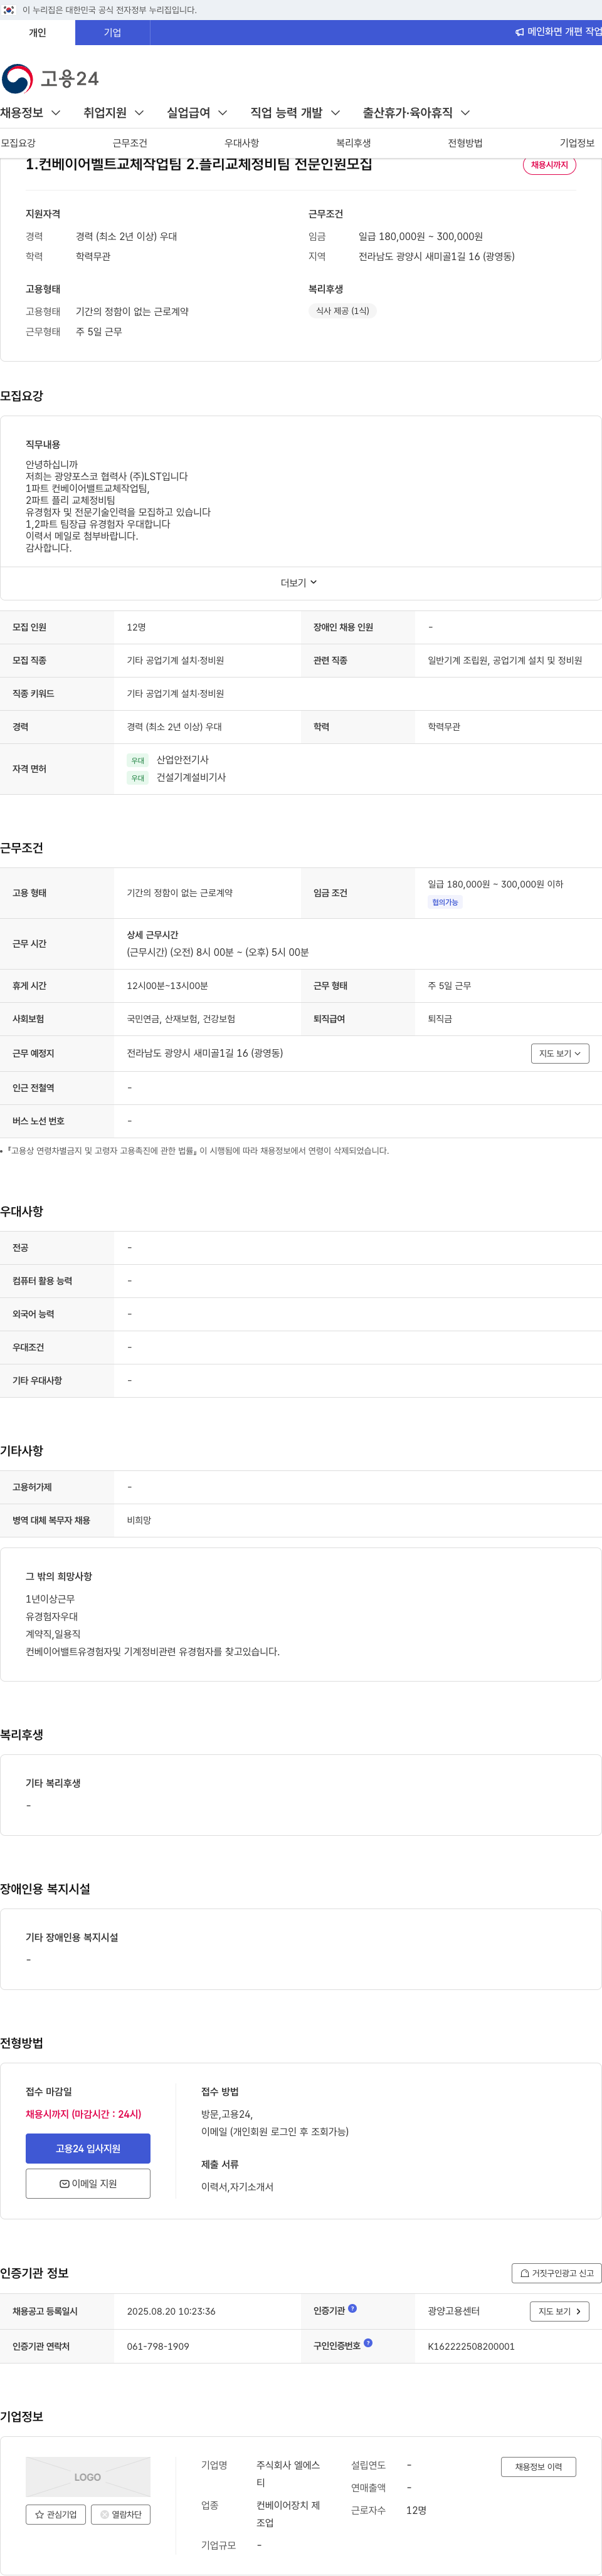Click registration date 2025.08.20 10:23:36
602x2576 pixels.
click(x=171, y=2311)
